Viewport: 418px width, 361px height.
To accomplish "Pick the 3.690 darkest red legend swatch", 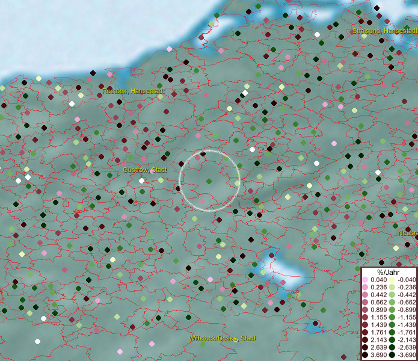I will [365, 356].
